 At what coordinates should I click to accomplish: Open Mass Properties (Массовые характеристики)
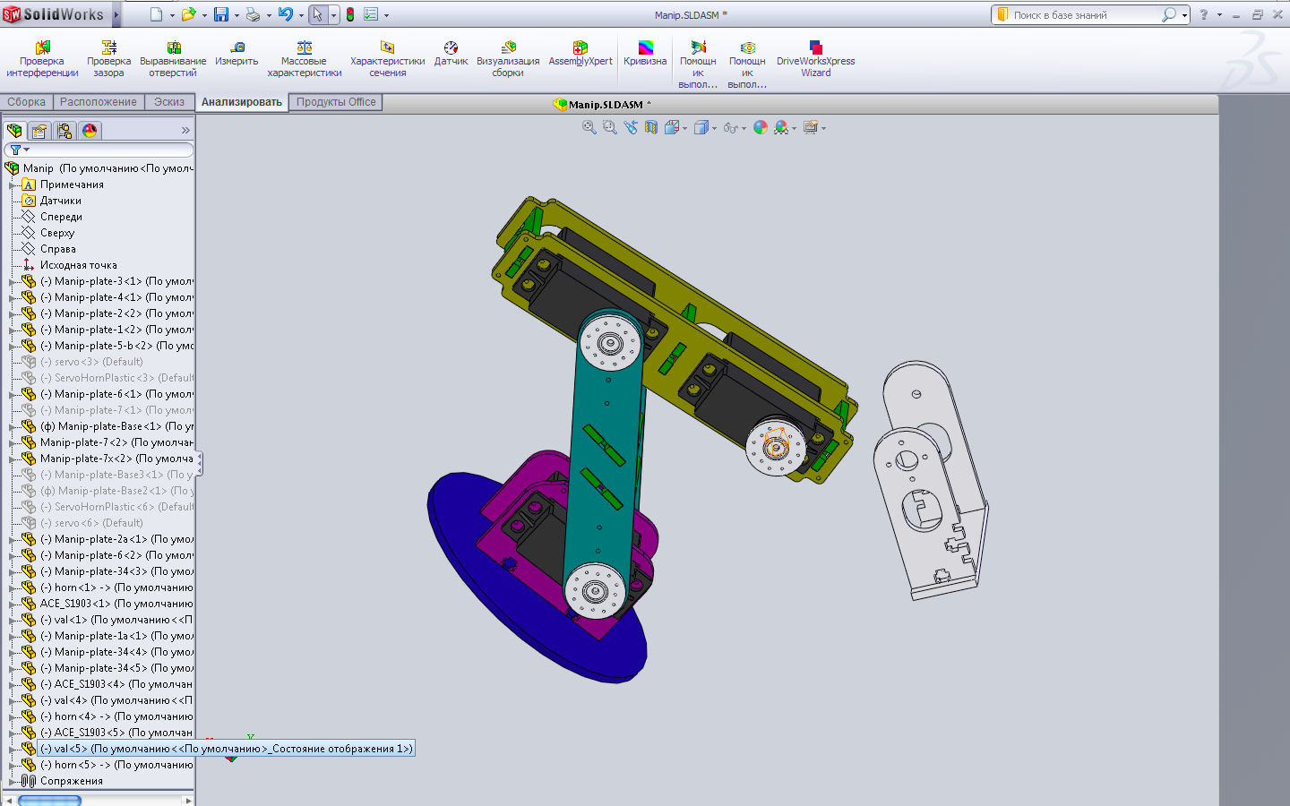(x=305, y=59)
